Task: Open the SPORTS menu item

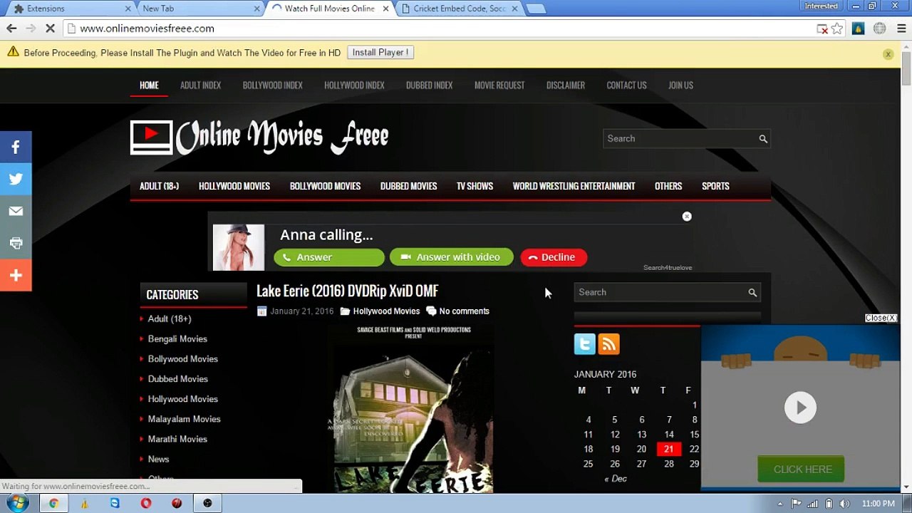Action: (715, 186)
